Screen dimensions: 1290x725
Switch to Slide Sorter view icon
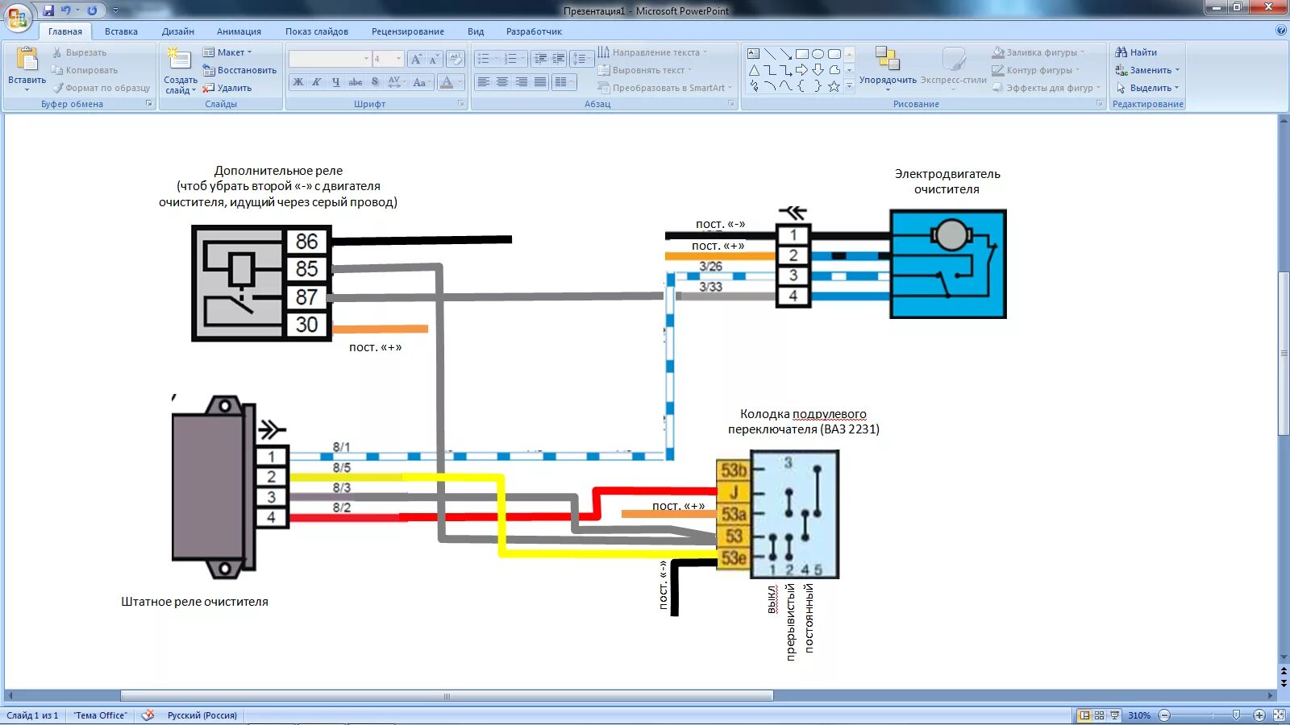(1099, 715)
